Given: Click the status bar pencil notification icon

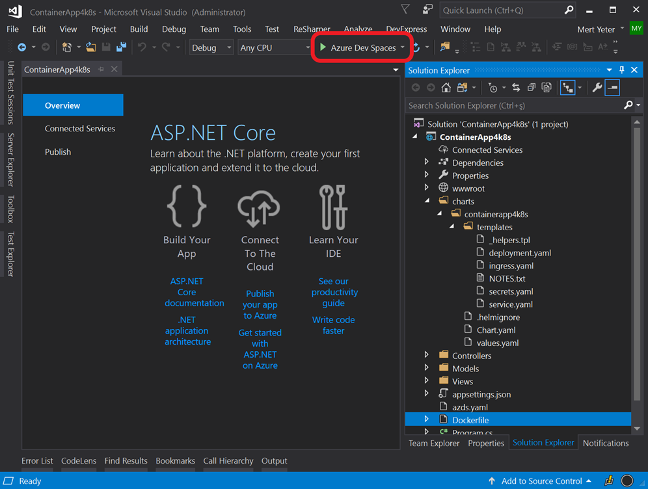Looking at the screenshot, I should tap(609, 481).
